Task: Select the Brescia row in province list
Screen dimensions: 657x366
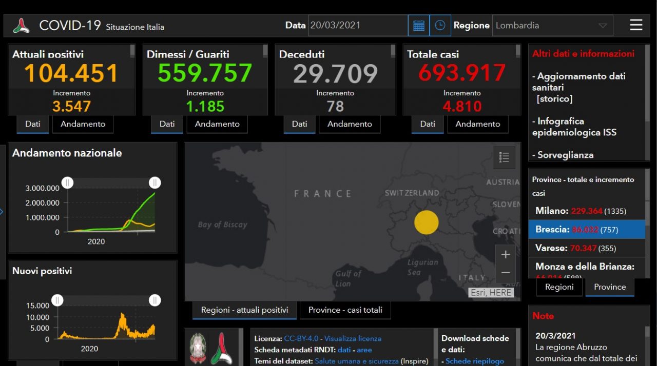Action: click(x=586, y=230)
